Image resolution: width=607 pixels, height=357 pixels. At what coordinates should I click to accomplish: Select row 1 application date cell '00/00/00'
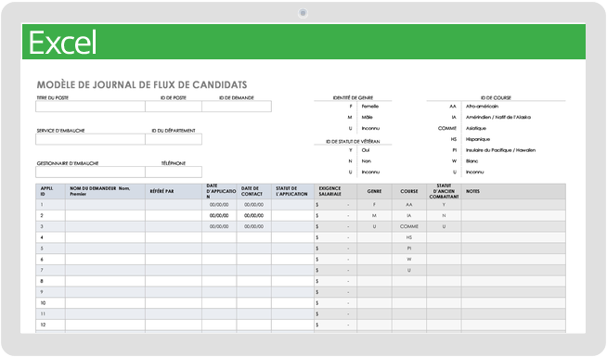[x=219, y=205]
